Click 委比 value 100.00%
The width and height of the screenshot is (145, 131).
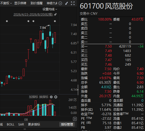pos(105,20)
